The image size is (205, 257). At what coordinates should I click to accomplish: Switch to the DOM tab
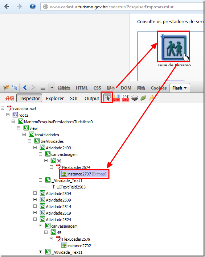[126, 88]
